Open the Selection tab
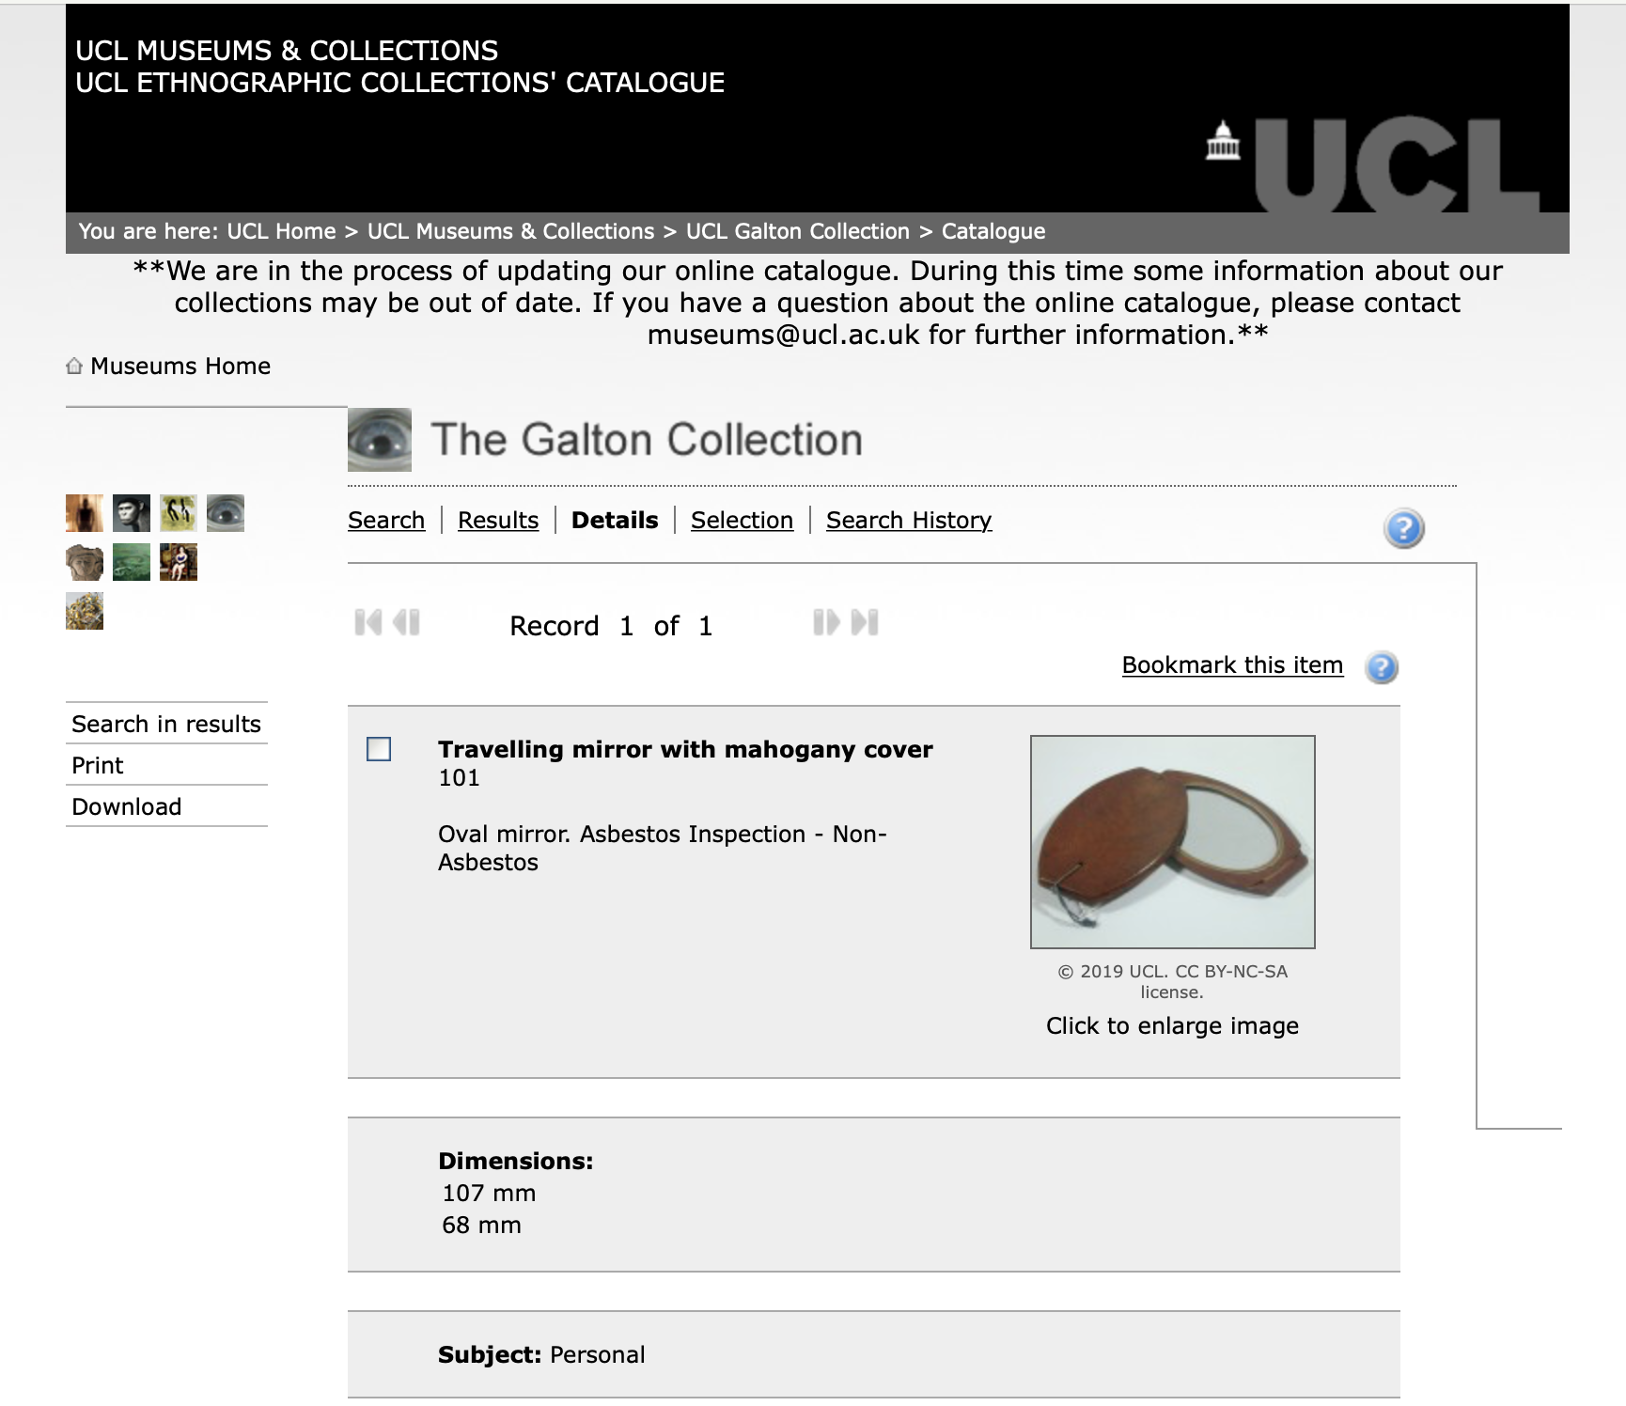 pos(742,520)
